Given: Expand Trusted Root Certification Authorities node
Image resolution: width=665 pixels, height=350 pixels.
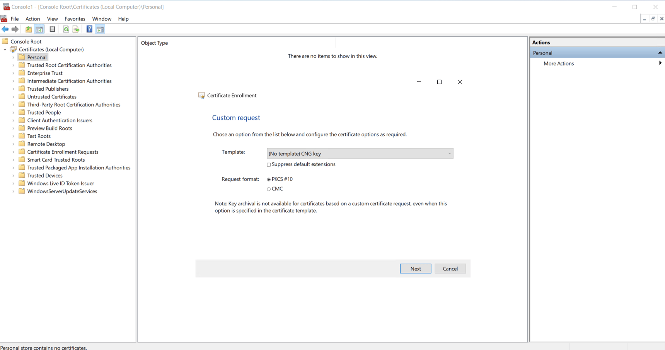Looking at the screenshot, I should point(14,65).
